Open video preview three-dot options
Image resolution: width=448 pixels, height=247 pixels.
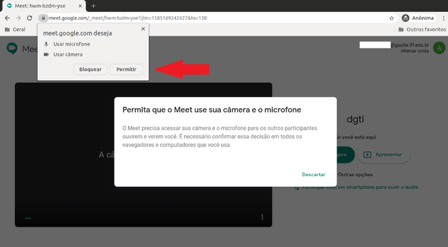click(x=262, y=217)
